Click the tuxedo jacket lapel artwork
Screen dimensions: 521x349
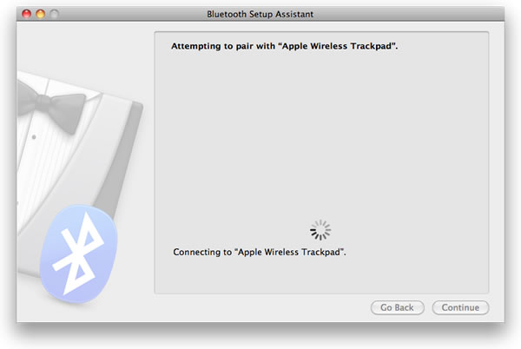pyautogui.click(x=117, y=139)
